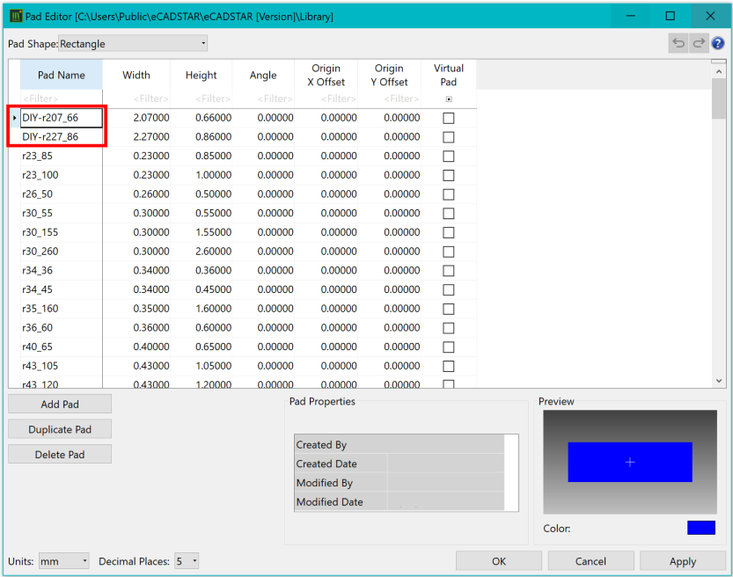Click width value 2.07000
Screen dimensions: 733x577
[x=151, y=118]
